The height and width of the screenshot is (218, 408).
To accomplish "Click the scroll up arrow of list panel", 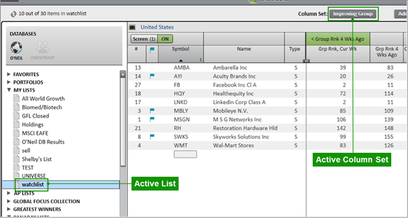I will coord(123,74).
